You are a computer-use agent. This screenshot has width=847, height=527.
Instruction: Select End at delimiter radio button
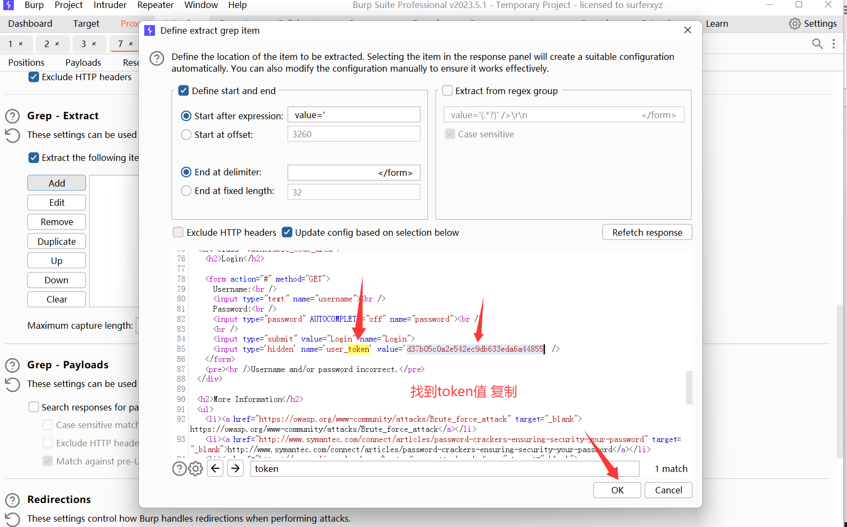(x=186, y=172)
